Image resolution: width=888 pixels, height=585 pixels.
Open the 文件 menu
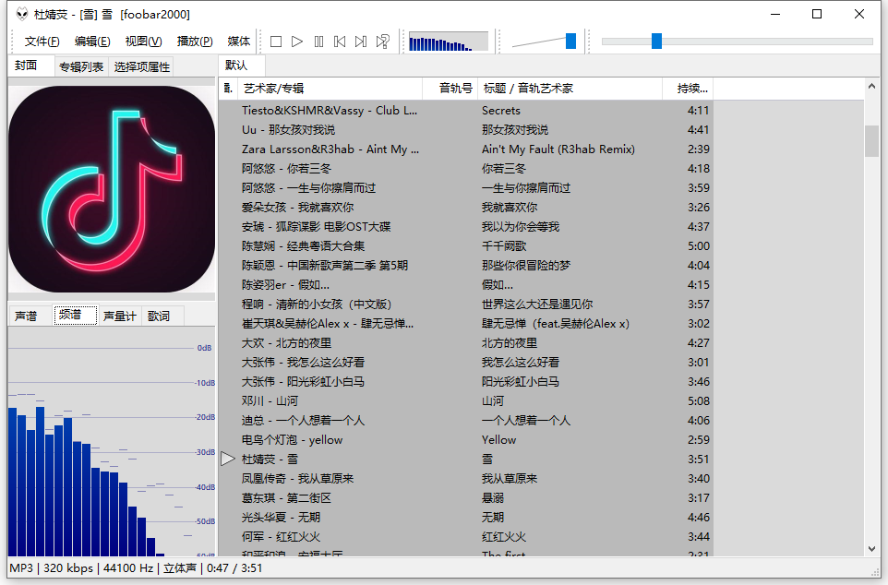(x=42, y=42)
